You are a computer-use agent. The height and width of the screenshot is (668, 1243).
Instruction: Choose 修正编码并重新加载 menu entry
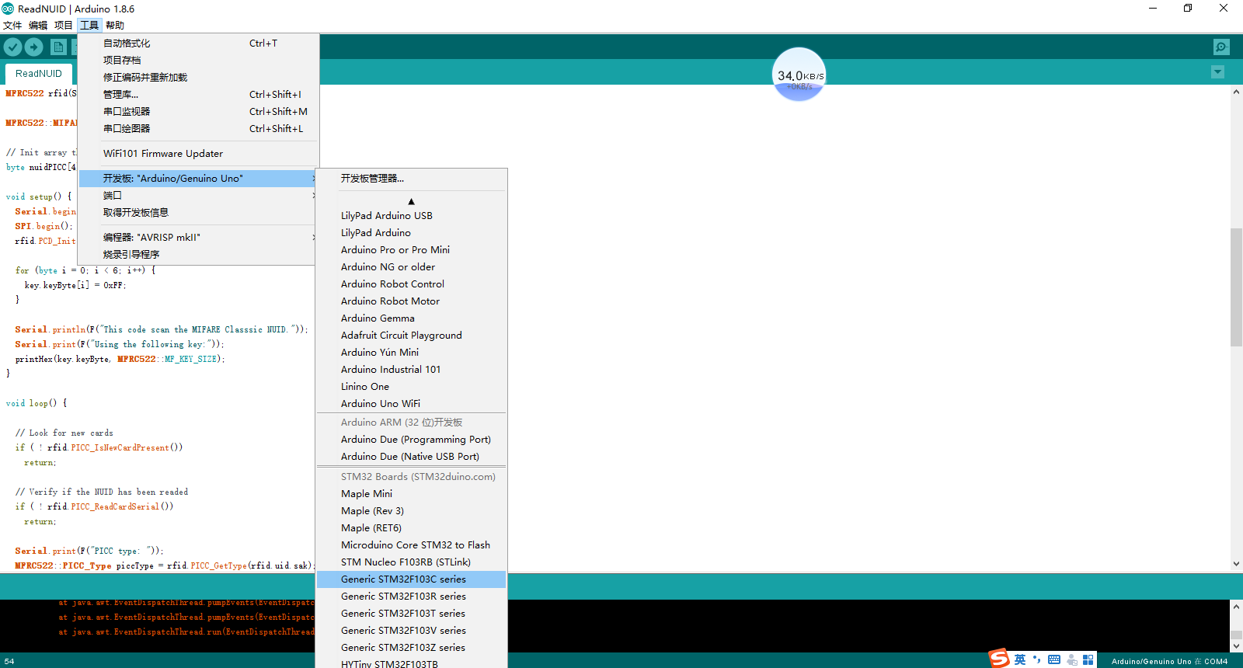[199, 78]
